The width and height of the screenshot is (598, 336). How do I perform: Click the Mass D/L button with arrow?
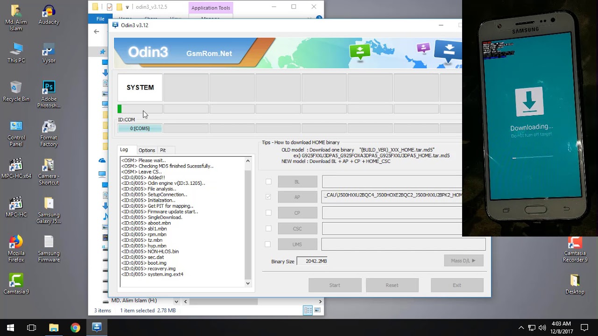(x=463, y=261)
